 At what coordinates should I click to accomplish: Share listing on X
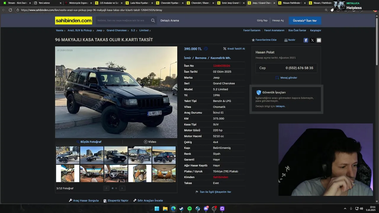click(312, 40)
